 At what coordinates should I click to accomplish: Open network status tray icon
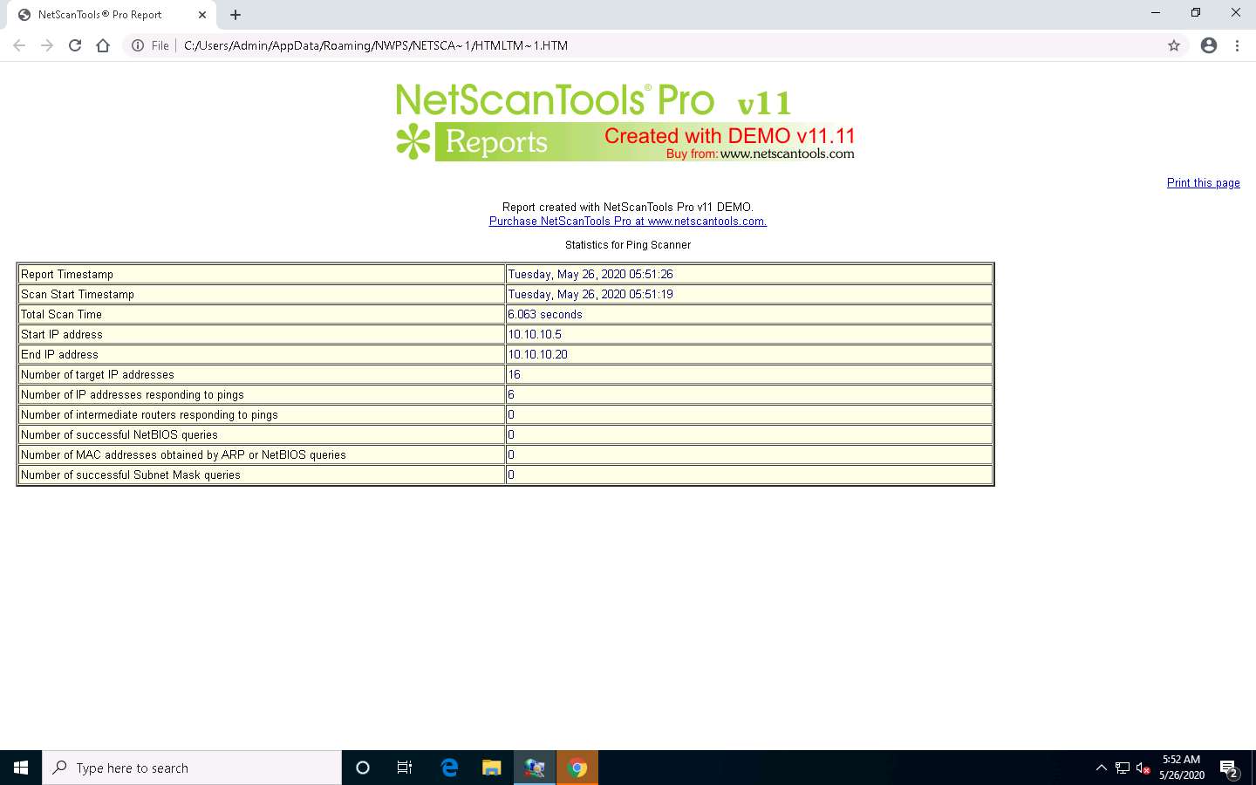[1123, 768]
